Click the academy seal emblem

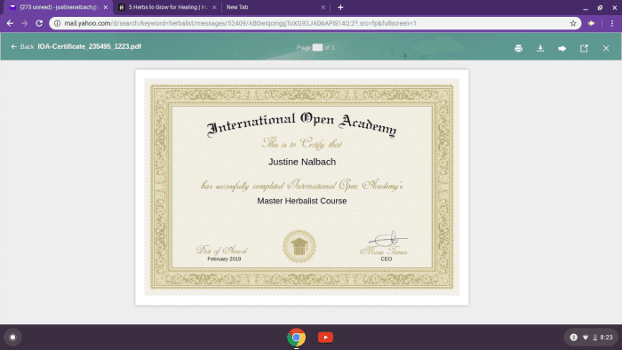pos(299,246)
